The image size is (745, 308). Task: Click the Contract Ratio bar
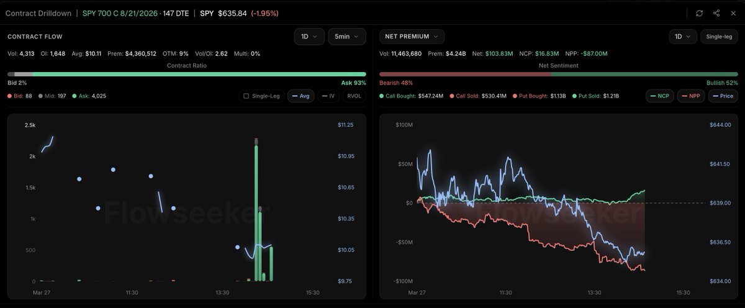pyautogui.click(x=186, y=74)
